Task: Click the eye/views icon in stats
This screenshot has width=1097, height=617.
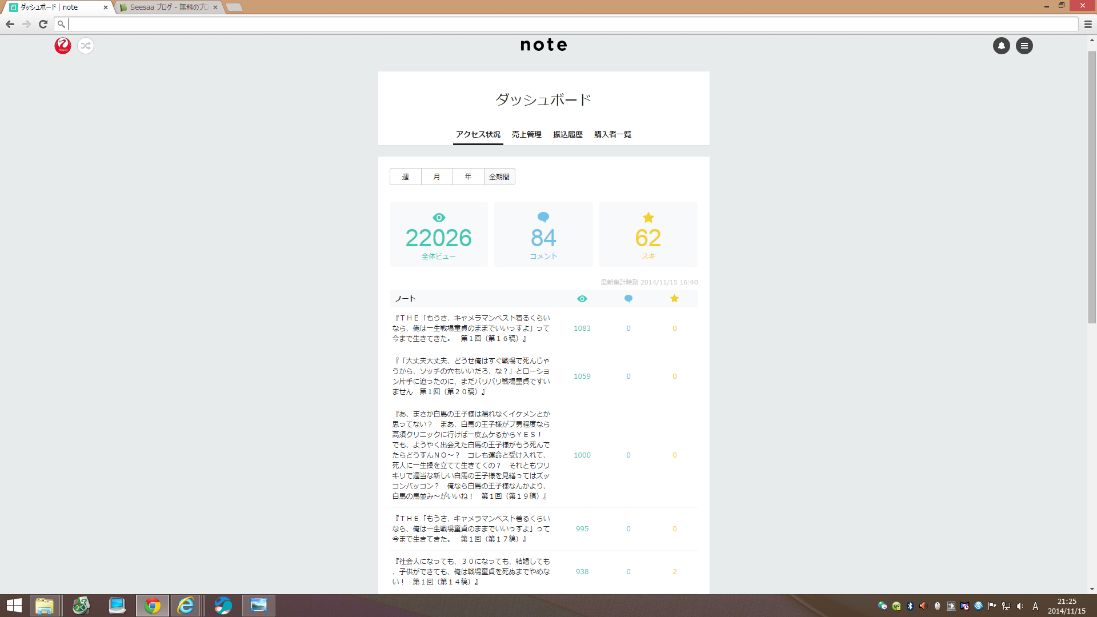Action: [x=438, y=218]
